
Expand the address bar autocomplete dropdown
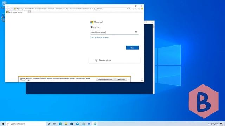click(91, 9)
